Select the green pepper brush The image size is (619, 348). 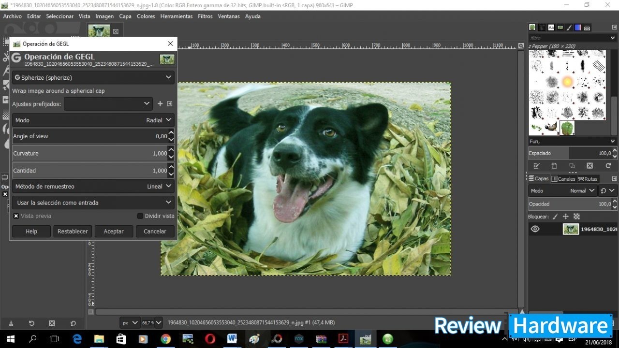pyautogui.click(x=567, y=128)
